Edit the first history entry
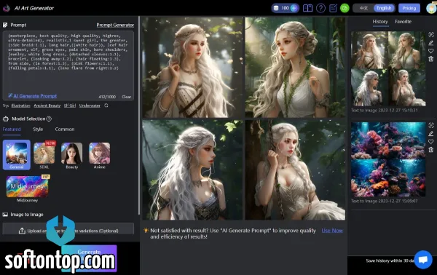This screenshot has width=437, height=275. coord(431,43)
